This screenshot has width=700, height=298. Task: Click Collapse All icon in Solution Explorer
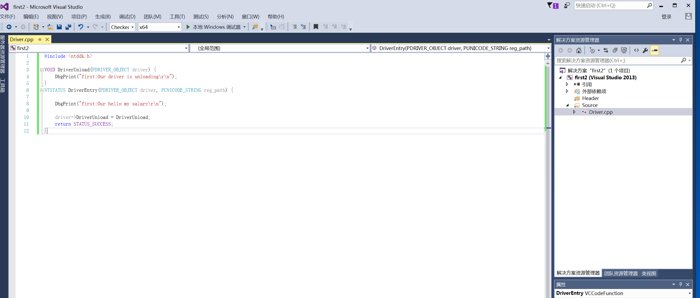pyautogui.click(x=615, y=50)
